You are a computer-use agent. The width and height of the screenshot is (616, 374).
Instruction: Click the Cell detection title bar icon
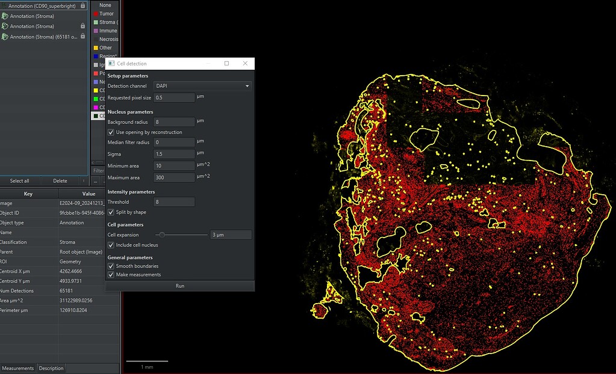pos(110,63)
